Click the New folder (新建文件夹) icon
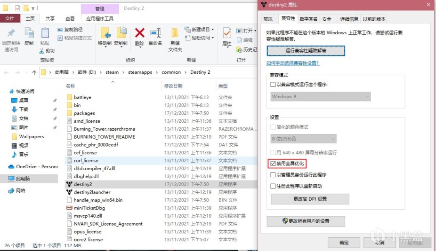 (175, 33)
